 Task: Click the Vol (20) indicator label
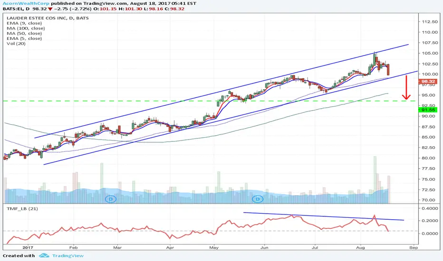[x=16, y=44]
